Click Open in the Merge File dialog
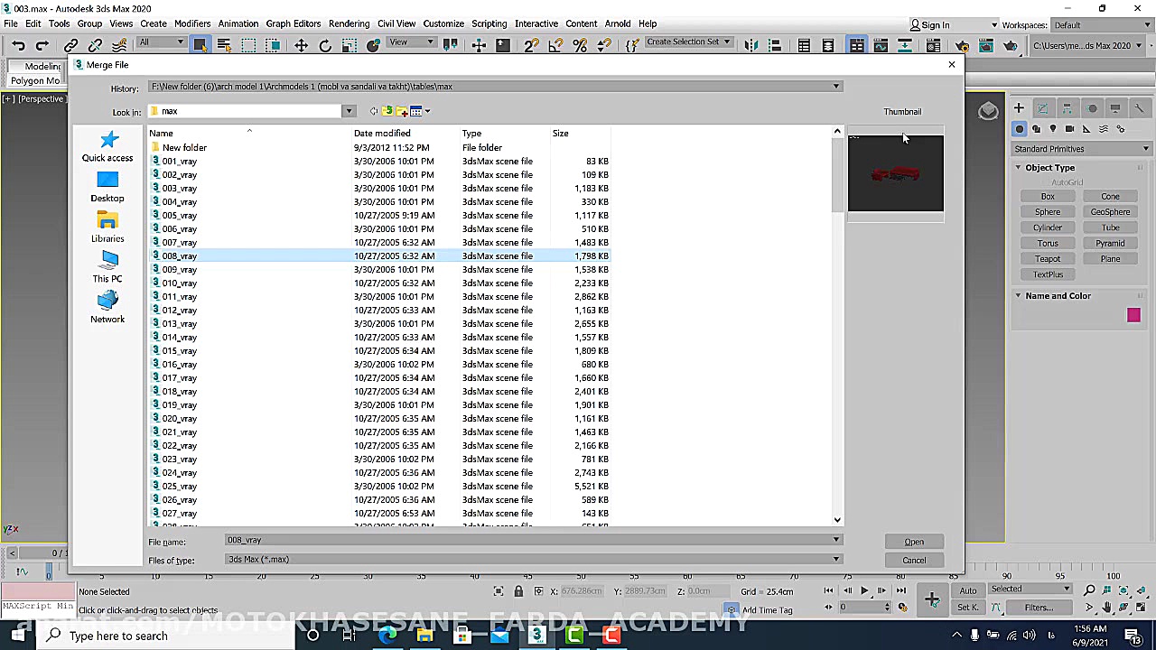This screenshot has height=650, width=1156. [914, 542]
